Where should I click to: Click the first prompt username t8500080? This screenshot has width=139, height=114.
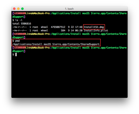click(19, 13)
